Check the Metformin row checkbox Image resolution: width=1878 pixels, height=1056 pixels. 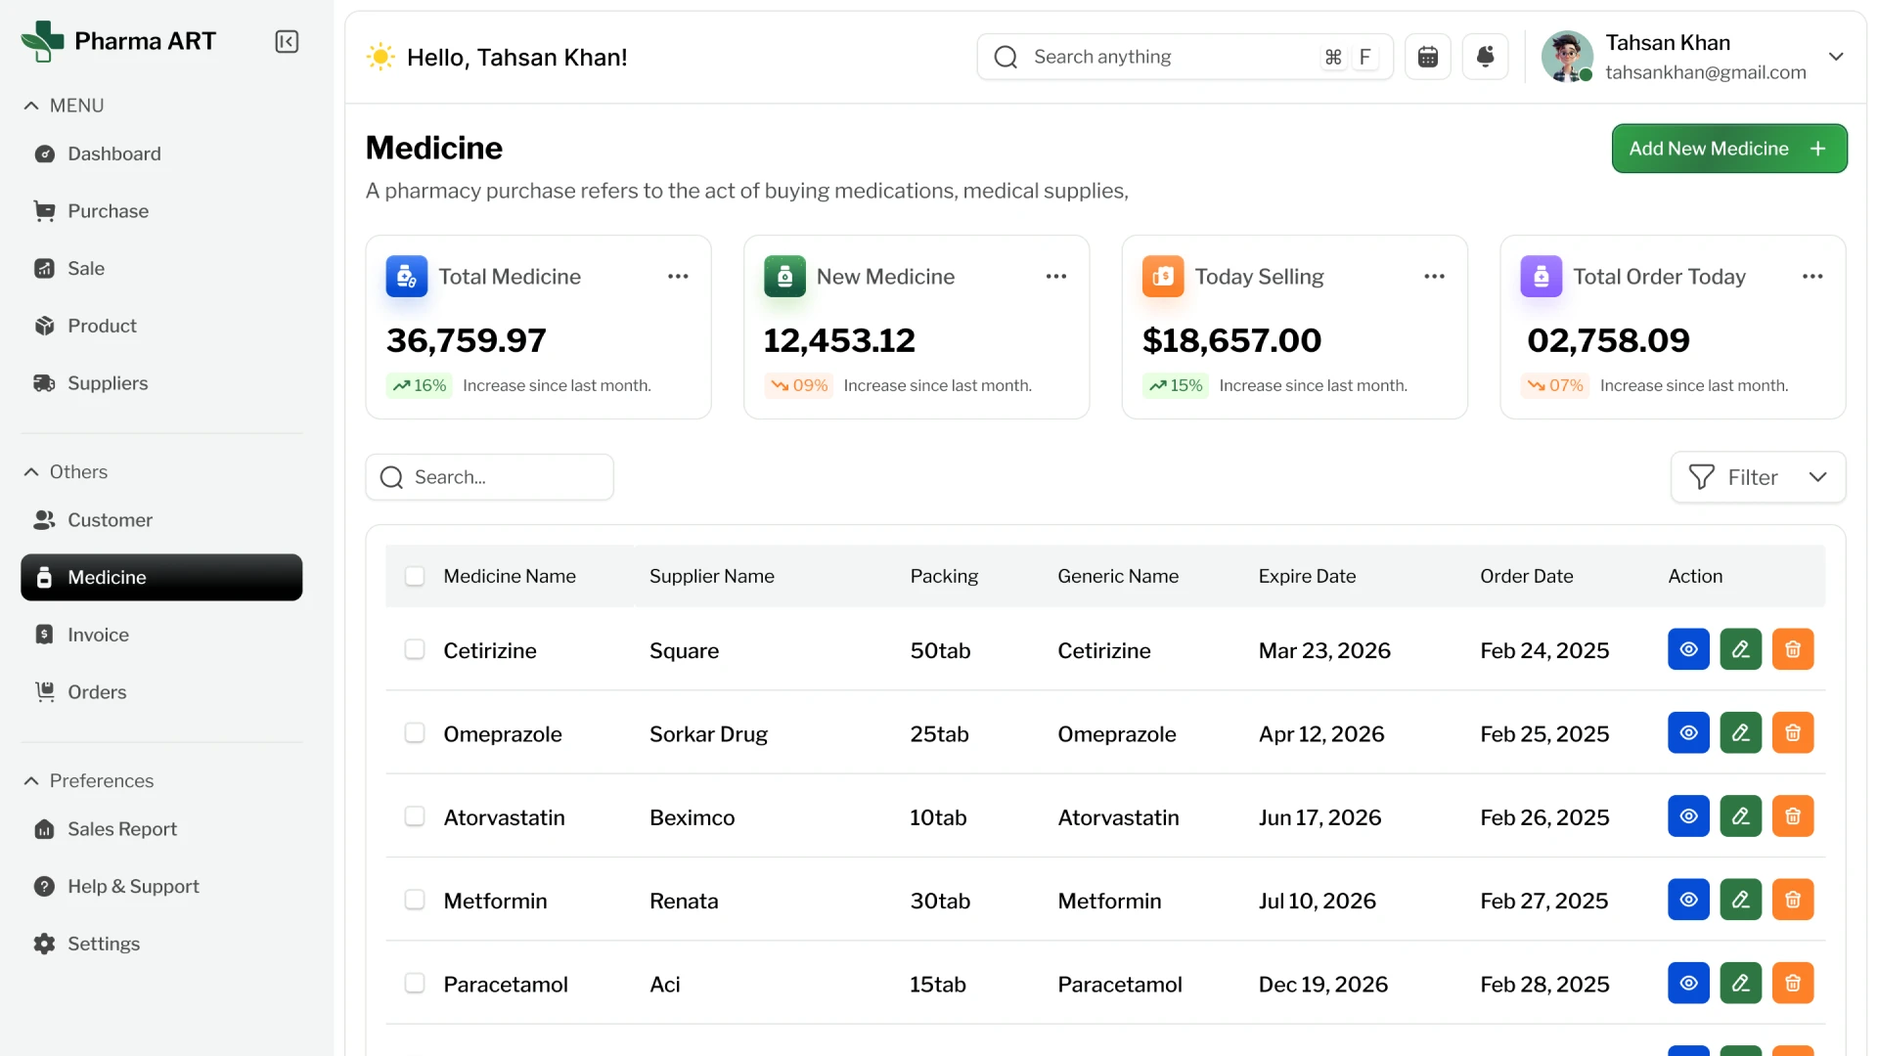(415, 900)
